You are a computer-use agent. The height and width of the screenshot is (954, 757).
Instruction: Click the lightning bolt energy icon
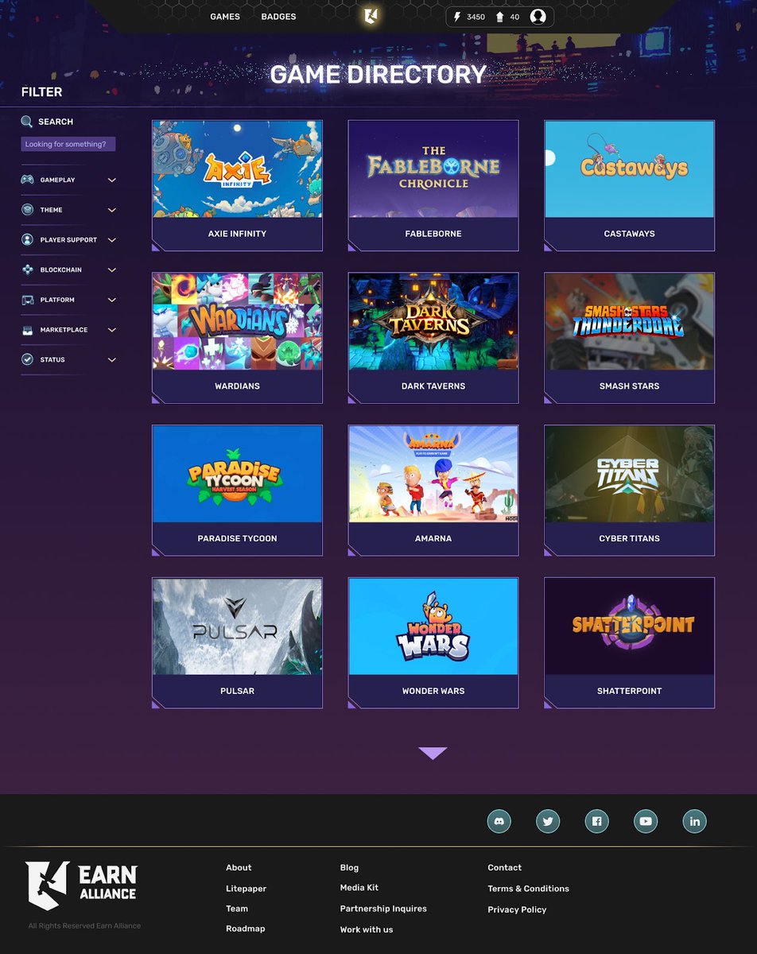457,17
